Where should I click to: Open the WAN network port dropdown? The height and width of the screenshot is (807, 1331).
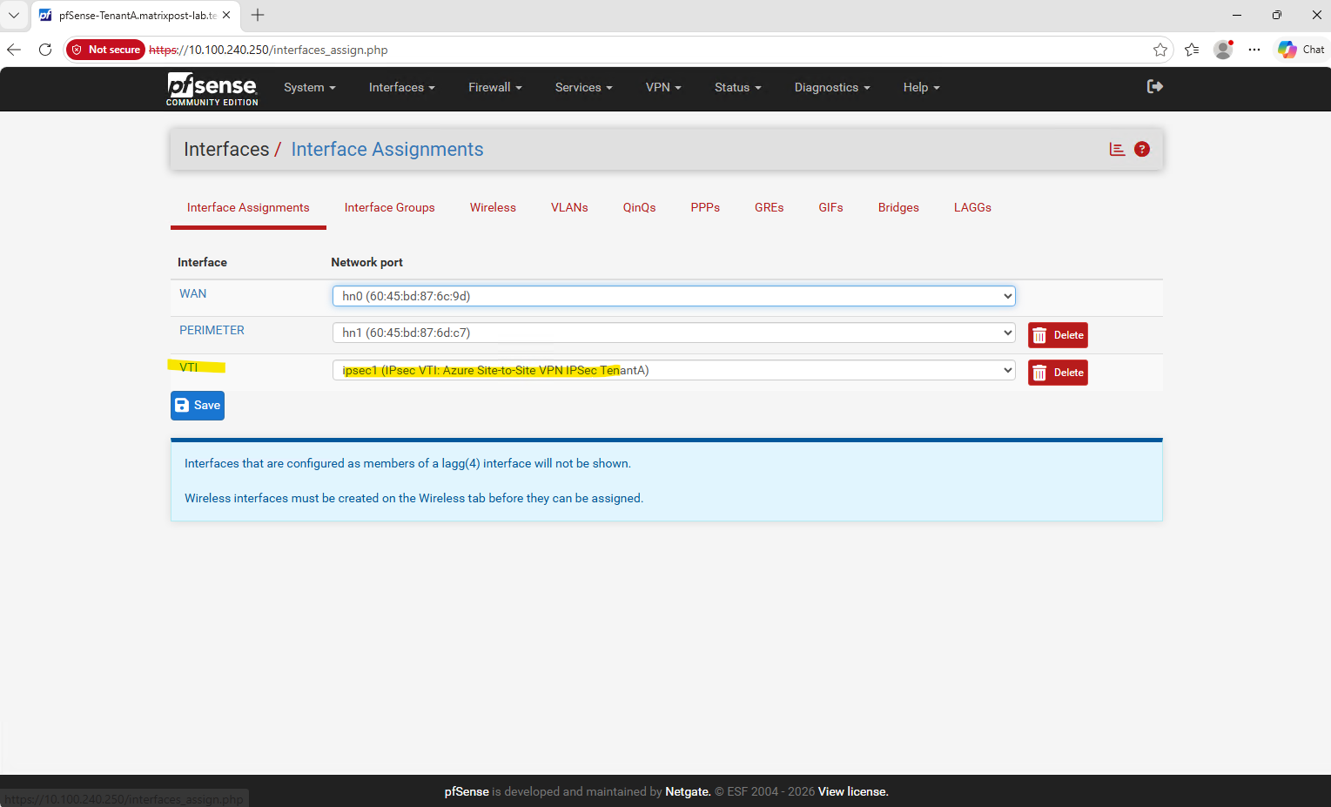(x=674, y=296)
